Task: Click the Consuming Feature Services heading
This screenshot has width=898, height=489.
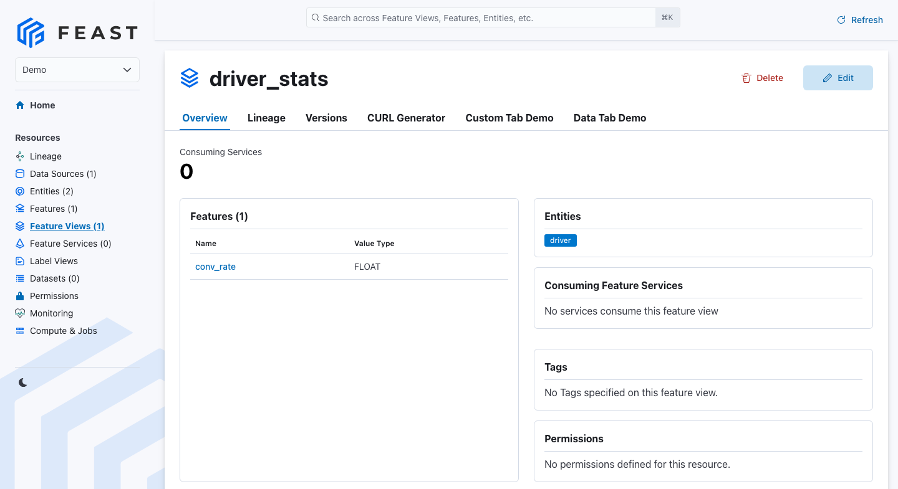Action: pos(614,285)
